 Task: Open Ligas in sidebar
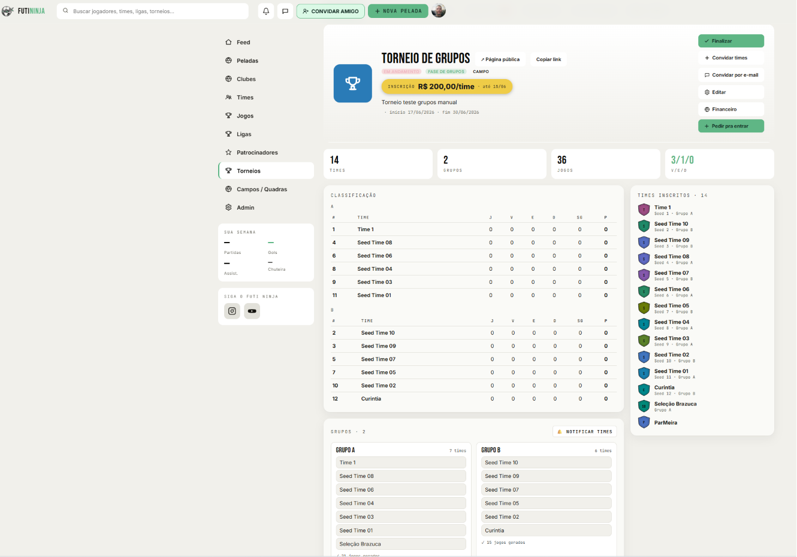pyautogui.click(x=266, y=134)
